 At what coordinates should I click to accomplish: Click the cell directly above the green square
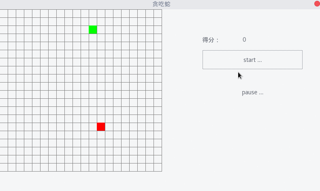pos(93,21)
